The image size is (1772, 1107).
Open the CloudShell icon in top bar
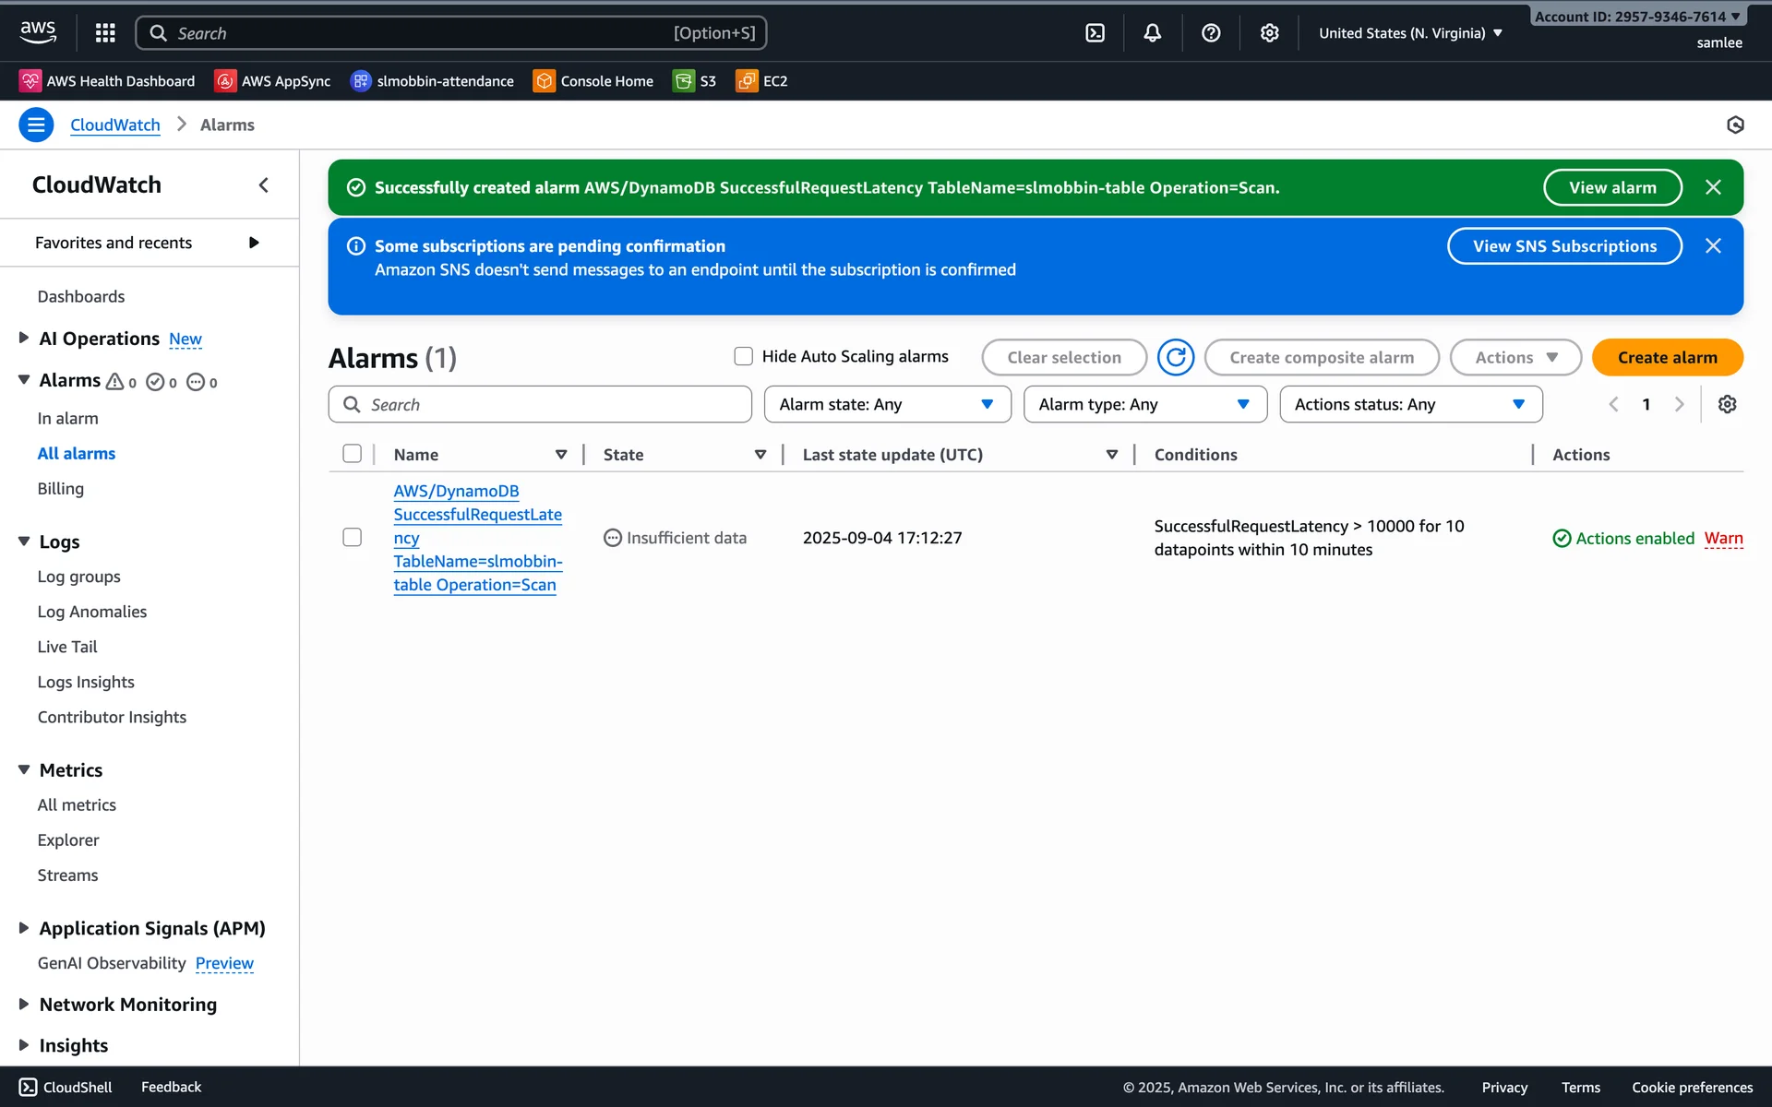tap(1095, 33)
